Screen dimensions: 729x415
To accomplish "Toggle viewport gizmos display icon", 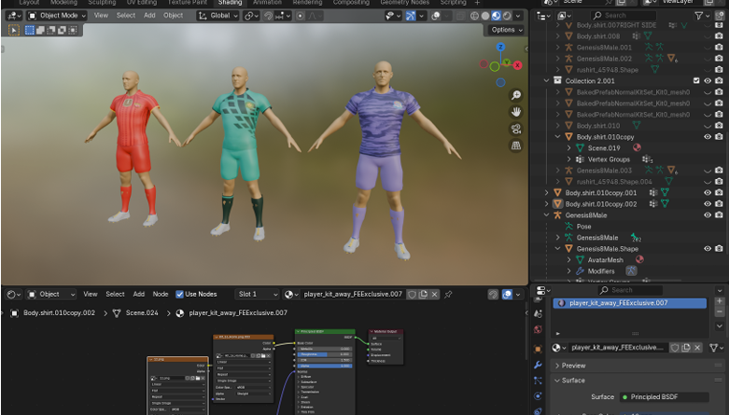I will click(411, 16).
